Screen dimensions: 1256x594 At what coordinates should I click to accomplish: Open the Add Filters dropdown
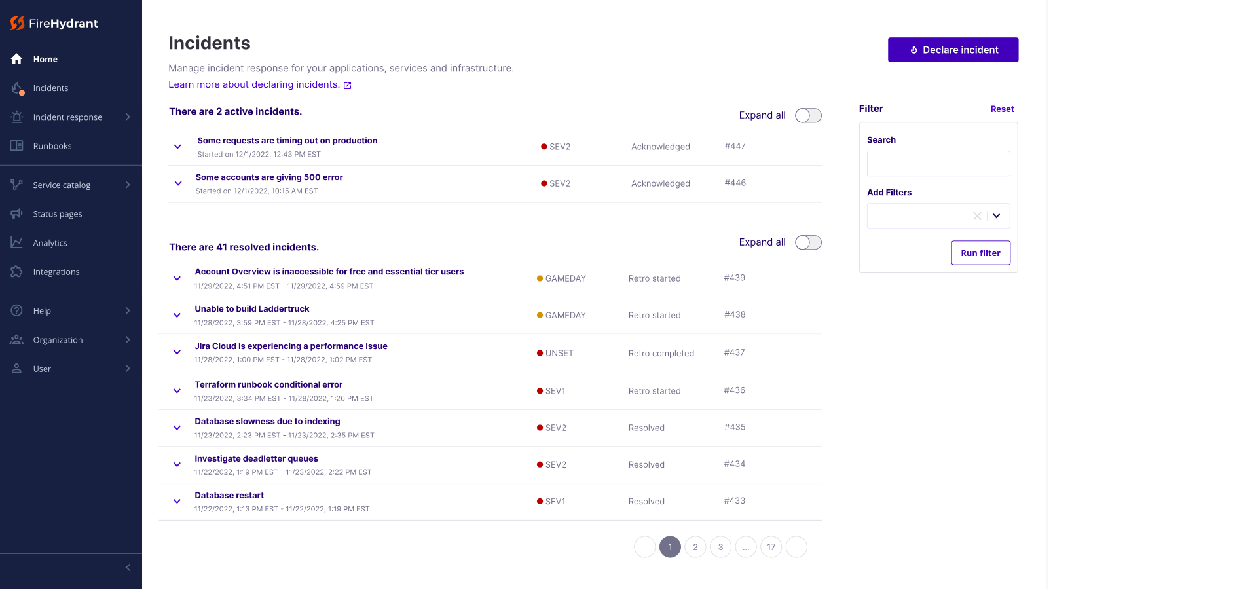(996, 216)
